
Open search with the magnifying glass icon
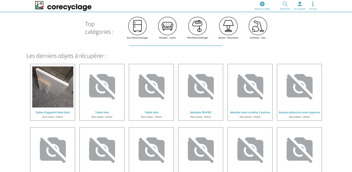285,4
